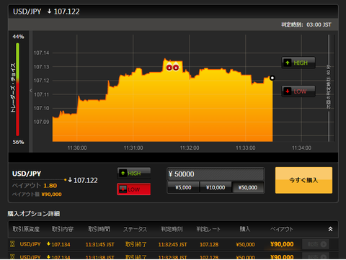
Task: Click the trade marker icons on chart peak
Action: [x=172, y=67]
